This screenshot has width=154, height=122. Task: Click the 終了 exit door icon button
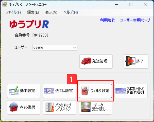[x=136, y=61]
